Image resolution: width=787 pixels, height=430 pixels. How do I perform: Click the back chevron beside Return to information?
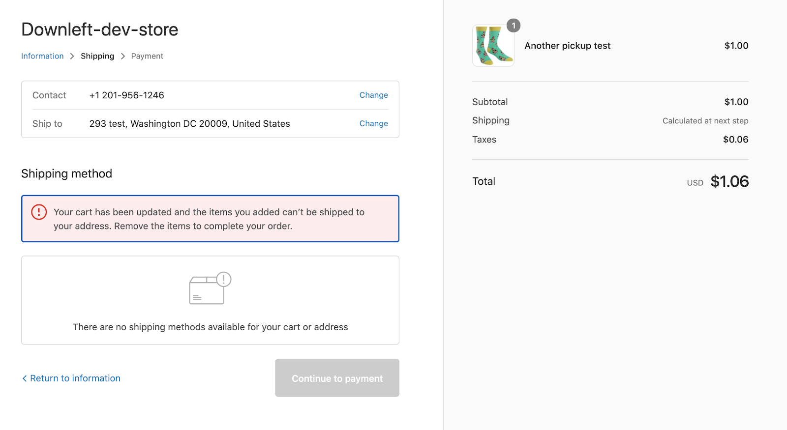25,378
